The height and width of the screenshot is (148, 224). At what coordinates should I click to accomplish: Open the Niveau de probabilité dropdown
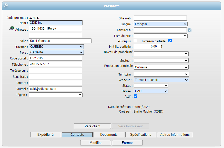161,54
